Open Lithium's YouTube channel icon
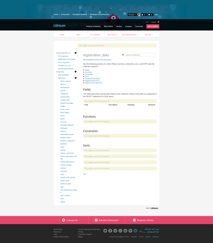The height and width of the screenshot is (243, 213). [x=125, y=231]
